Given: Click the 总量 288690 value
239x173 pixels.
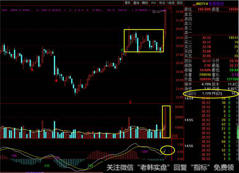Looking at the screenshot, I should click(x=205, y=75).
